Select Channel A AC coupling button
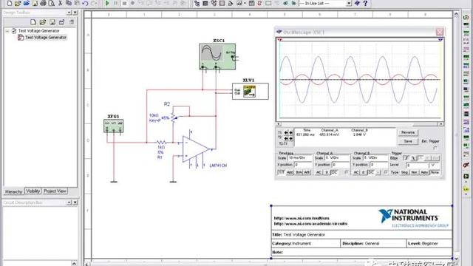The height and width of the screenshot is (266, 473). tap(319, 172)
